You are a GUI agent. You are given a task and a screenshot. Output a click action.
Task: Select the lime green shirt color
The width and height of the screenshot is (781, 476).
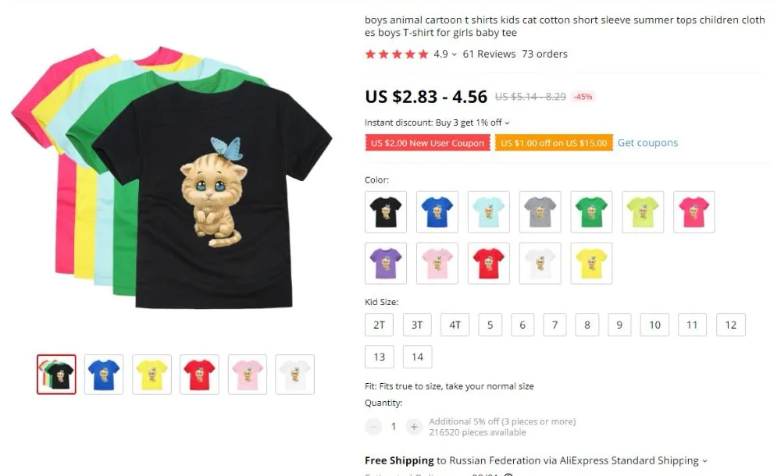point(643,212)
